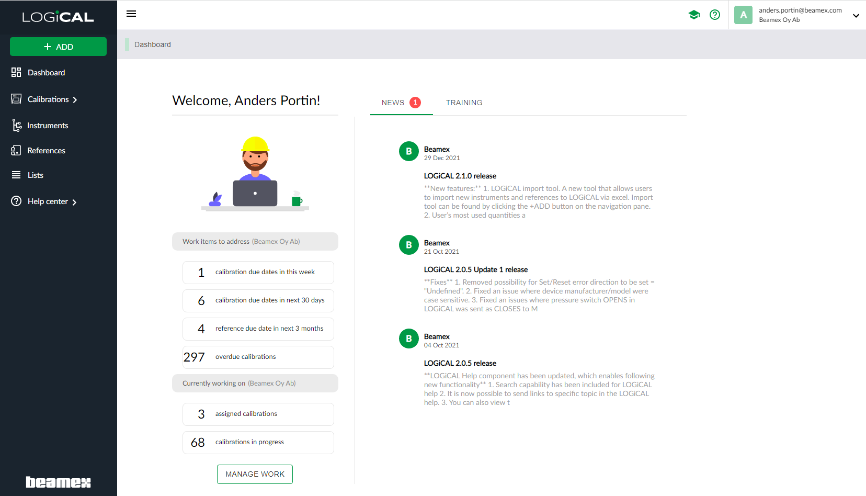Click the 68 in-progress count number
The width and height of the screenshot is (866, 496).
pos(198,443)
